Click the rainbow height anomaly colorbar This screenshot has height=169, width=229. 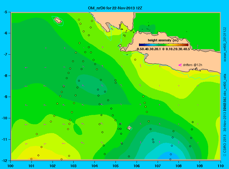pos(164,45)
